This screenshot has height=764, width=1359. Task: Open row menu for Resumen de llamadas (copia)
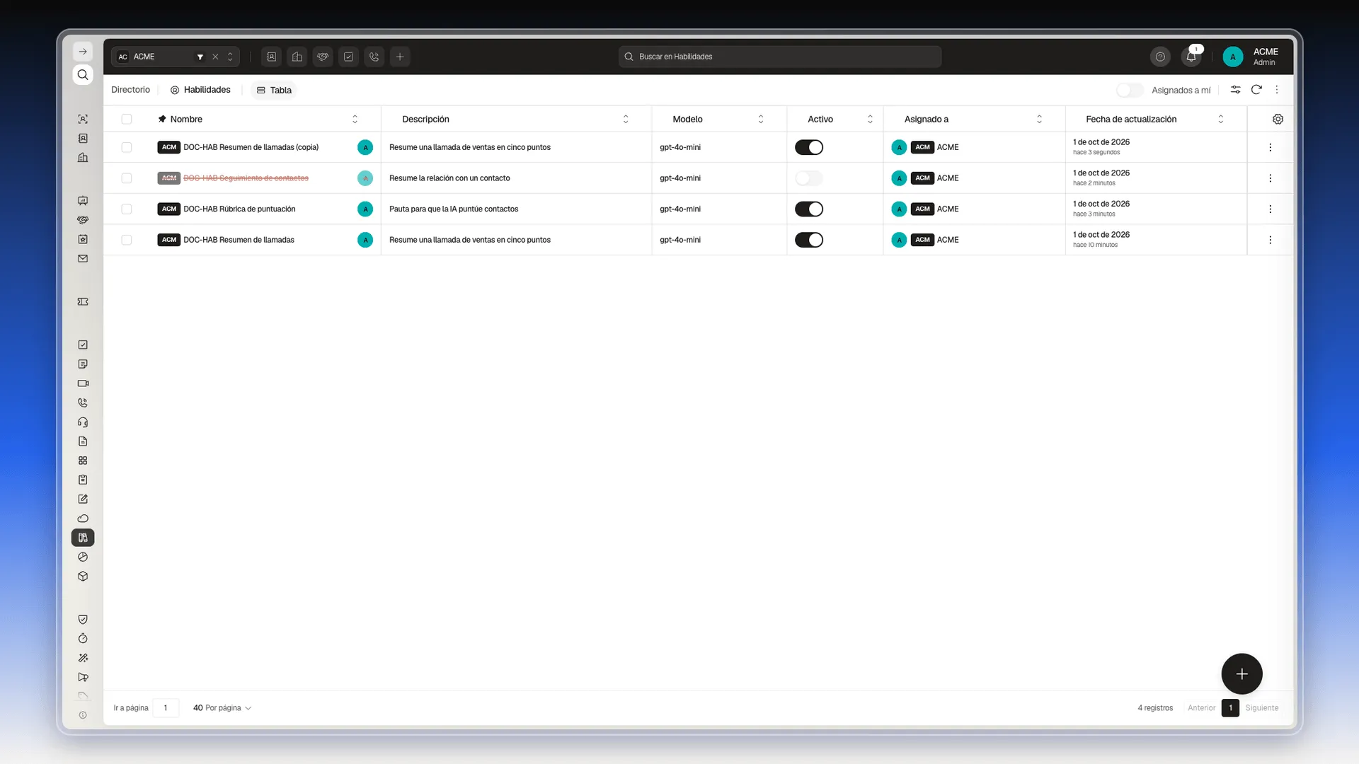coord(1270,147)
